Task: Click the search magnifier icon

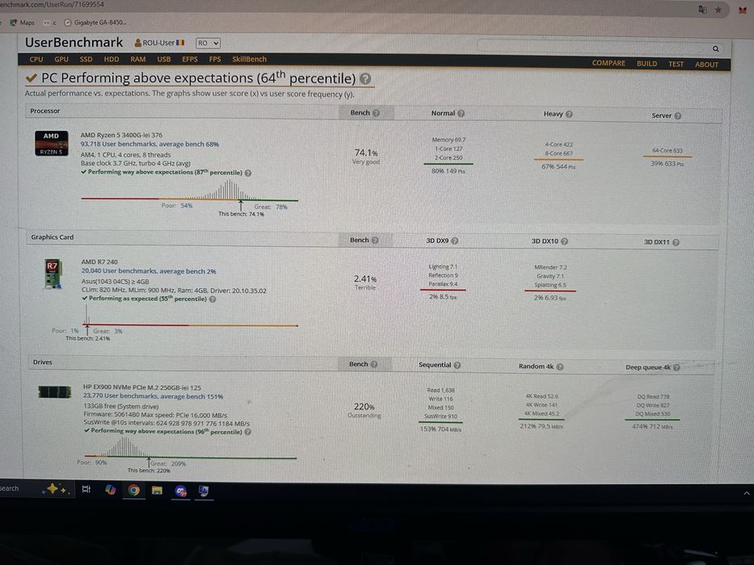Action: pos(715,48)
